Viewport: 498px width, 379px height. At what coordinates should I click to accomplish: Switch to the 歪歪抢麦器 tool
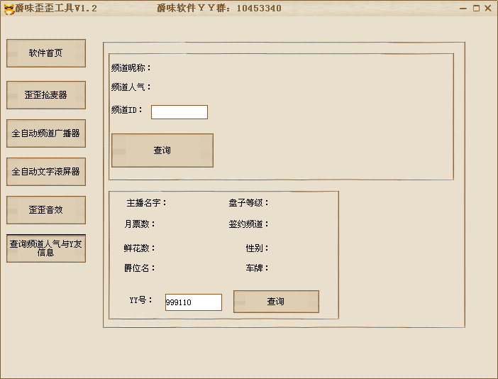point(46,95)
